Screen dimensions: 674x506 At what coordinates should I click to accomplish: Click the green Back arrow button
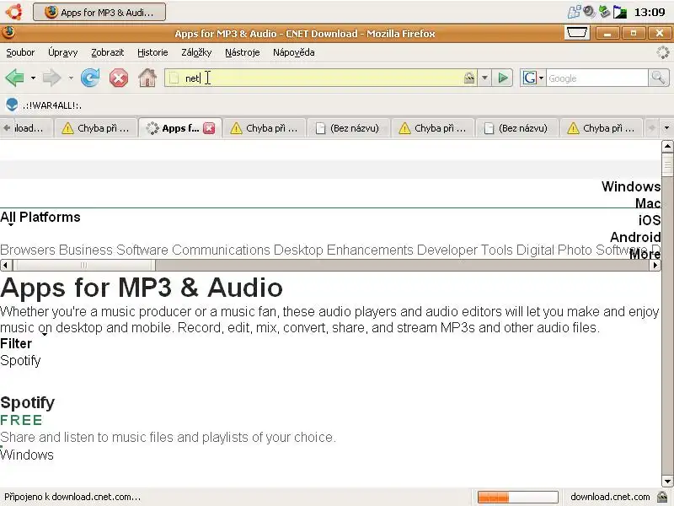pyautogui.click(x=14, y=78)
